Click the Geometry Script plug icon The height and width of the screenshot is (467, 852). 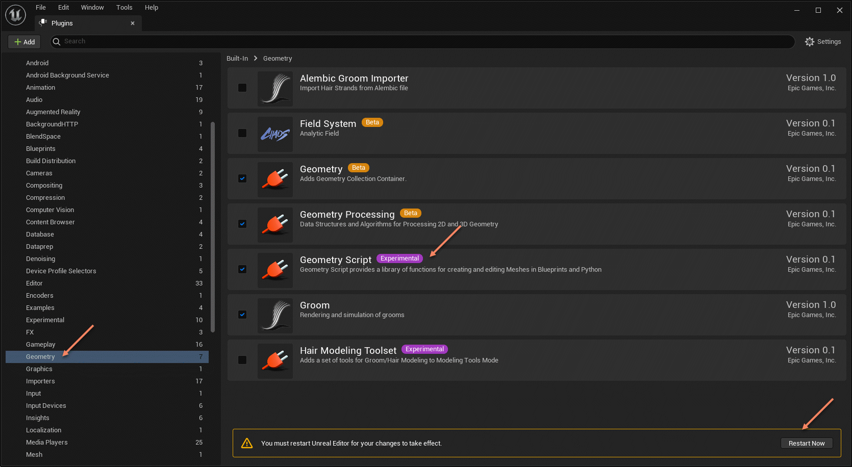[x=275, y=270]
